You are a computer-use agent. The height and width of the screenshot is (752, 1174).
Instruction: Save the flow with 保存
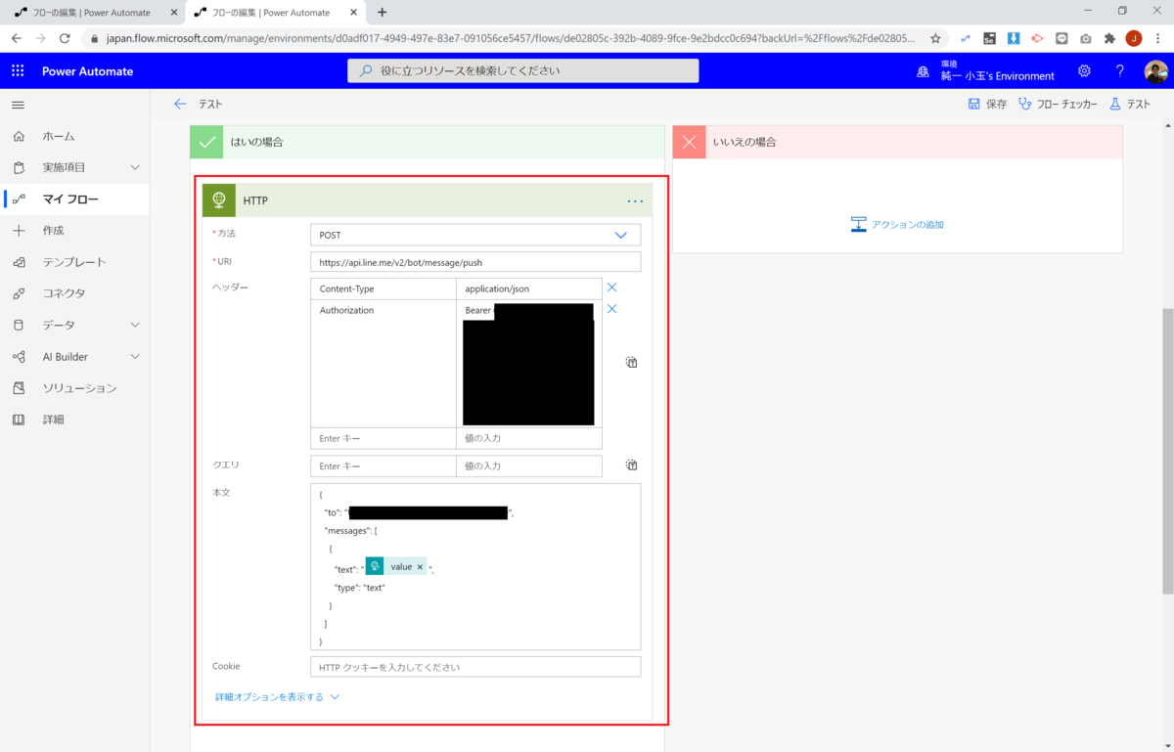coord(987,104)
